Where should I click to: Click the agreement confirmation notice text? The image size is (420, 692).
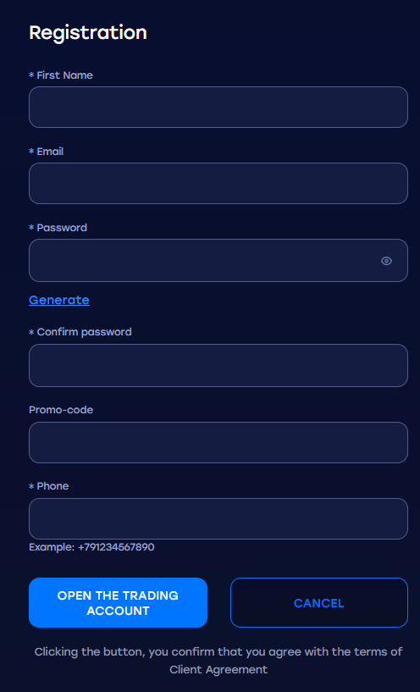(x=218, y=661)
